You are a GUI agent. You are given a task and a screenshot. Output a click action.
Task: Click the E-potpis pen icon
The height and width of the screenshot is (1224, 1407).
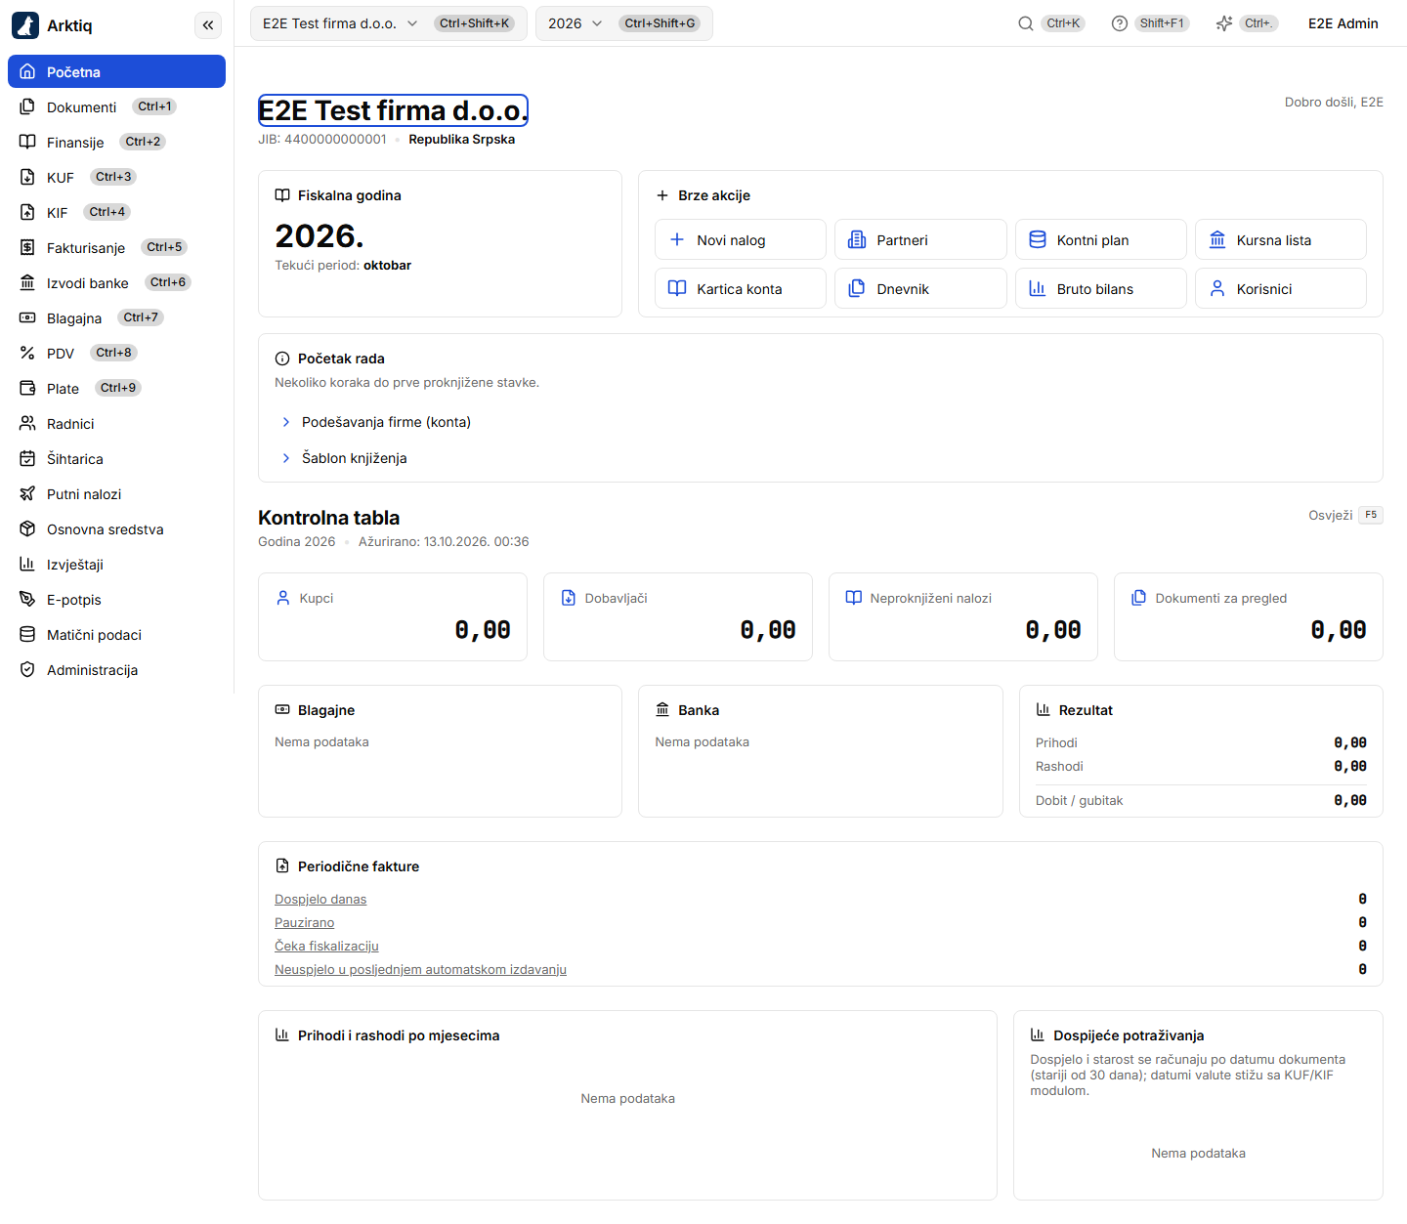coord(27,600)
